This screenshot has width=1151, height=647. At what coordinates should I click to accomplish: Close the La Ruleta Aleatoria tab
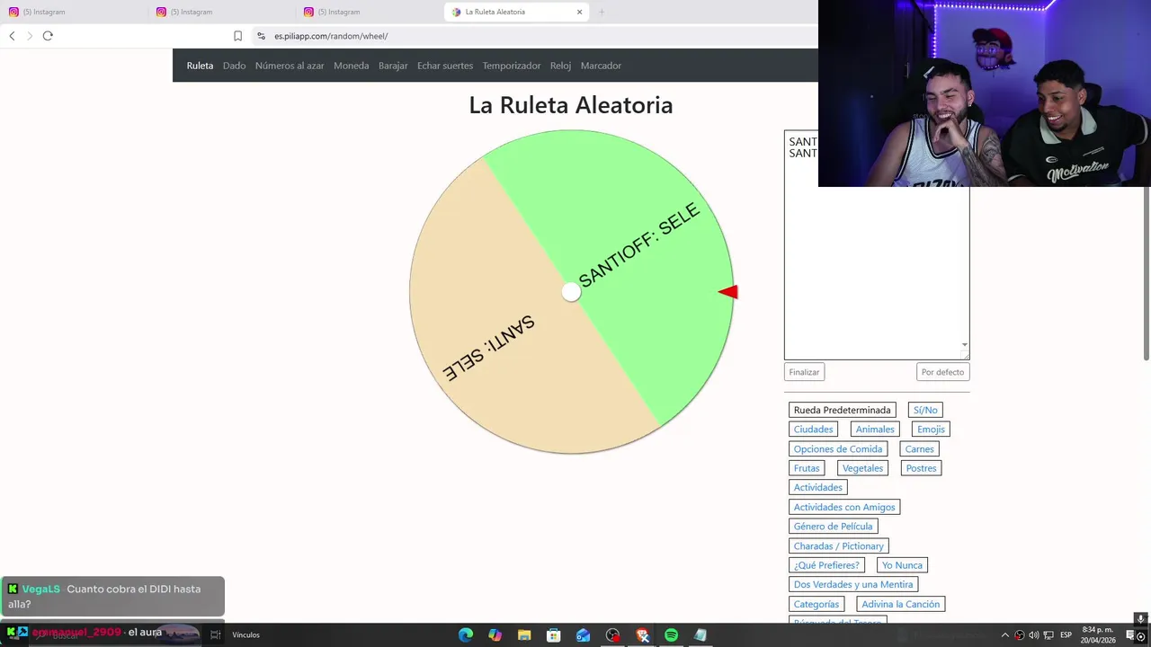579,12
